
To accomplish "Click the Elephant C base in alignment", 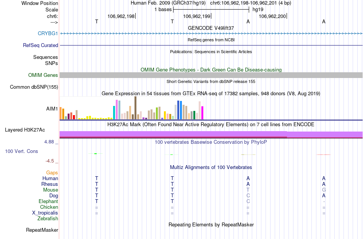I will point(248,201).
